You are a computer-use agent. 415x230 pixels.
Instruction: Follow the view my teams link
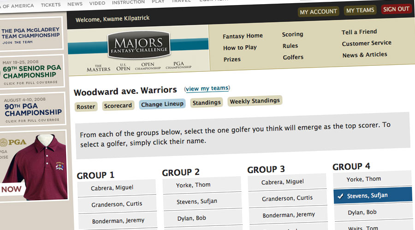point(207,89)
